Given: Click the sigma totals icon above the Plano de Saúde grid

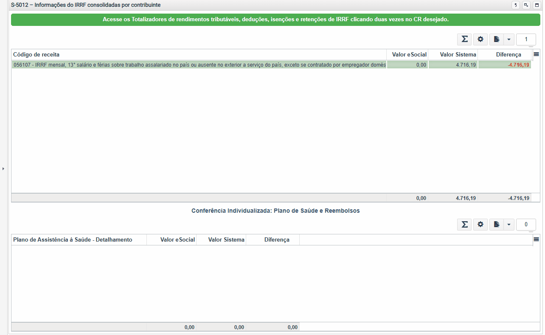Looking at the screenshot, I should coord(464,224).
